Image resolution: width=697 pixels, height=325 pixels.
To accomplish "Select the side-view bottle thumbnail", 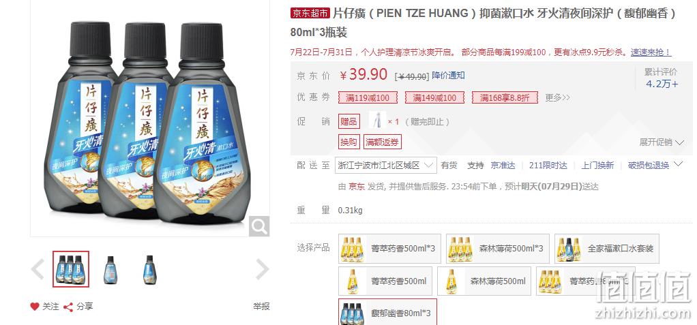I will click(150, 270).
